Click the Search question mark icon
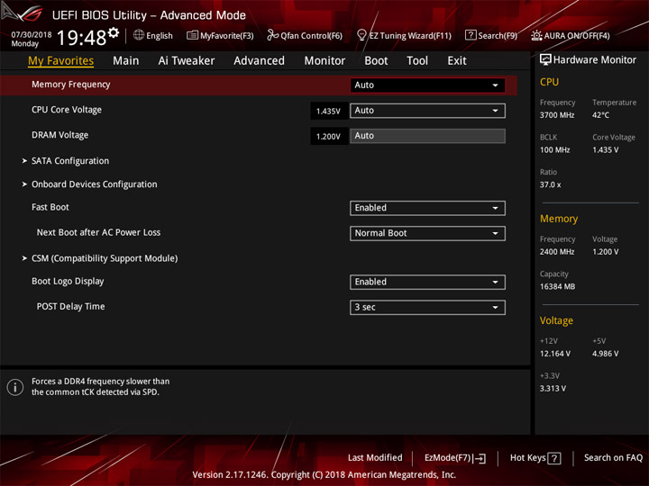This screenshot has width=649, height=486. pos(471,35)
